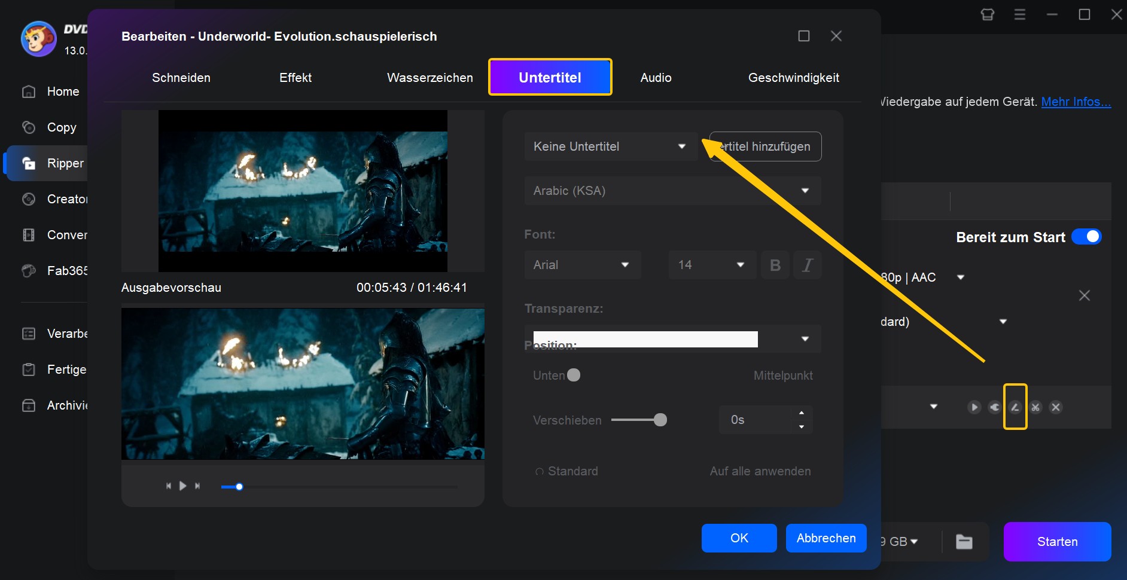Jump to next frame in preview
The width and height of the screenshot is (1127, 580).
coord(197,486)
